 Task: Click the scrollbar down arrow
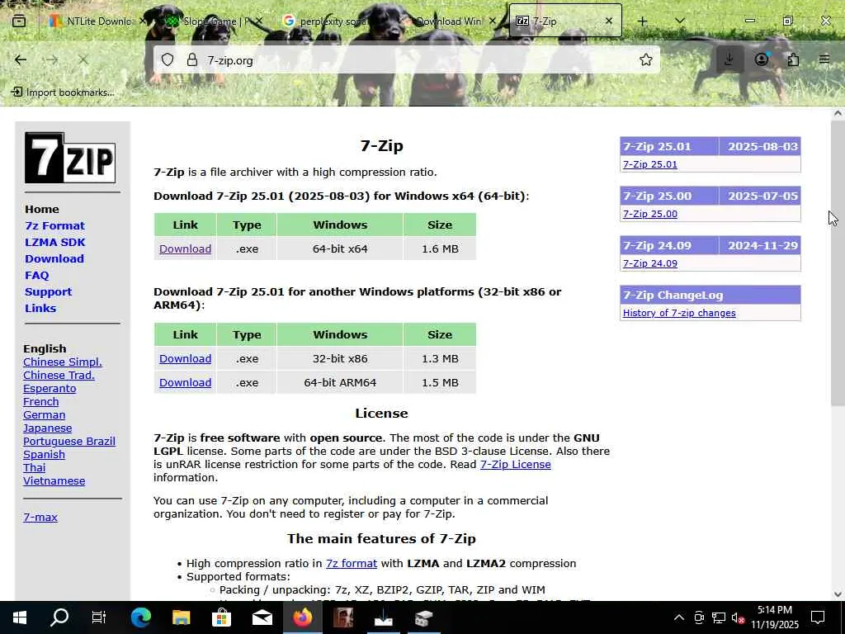click(x=838, y=594)
